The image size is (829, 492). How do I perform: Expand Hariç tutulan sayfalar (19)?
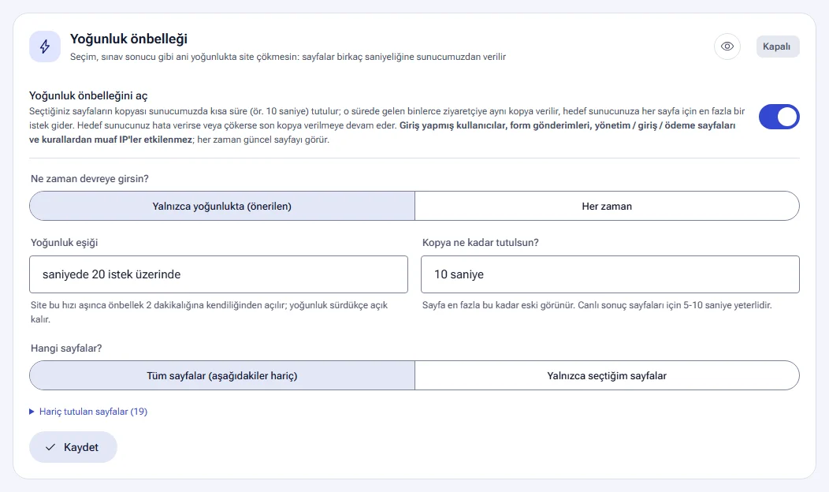(x=88, y=412)
